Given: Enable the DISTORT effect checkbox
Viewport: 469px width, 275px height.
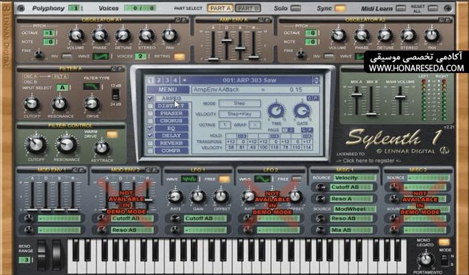Looking at the screenshot, I should [150, 106].
